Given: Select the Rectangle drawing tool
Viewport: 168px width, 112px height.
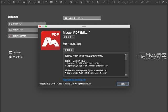Looking at the screenshot, I should pos(109,2).
